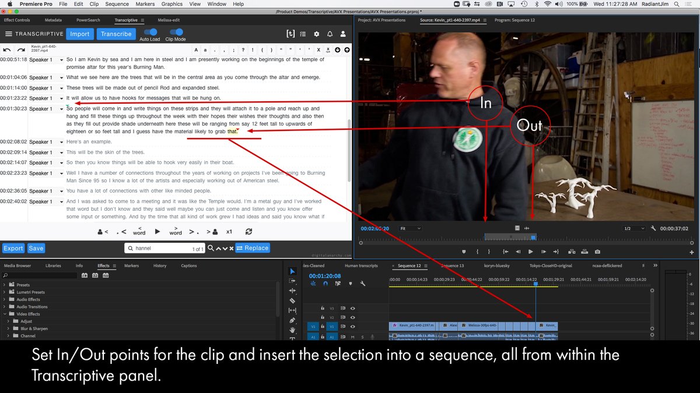Image resolution: width=700 pixels, height=393 pixels.
Task: Select the Pen tool
Action: 292,320
